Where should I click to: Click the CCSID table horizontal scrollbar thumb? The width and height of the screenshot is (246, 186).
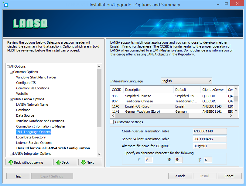pos(152,116)
